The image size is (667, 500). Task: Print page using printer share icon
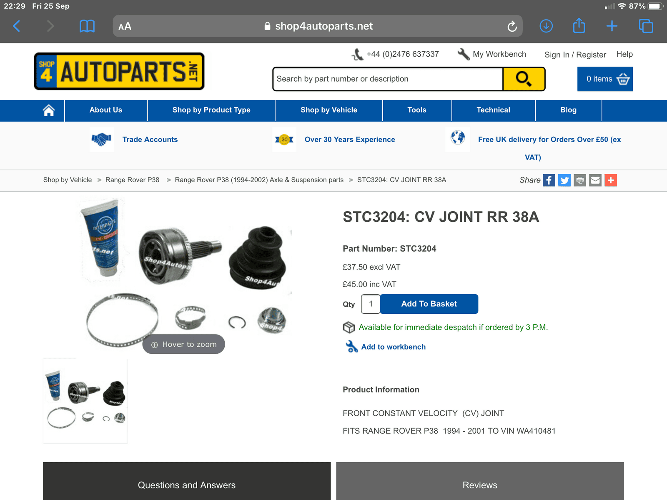[580, 180]
